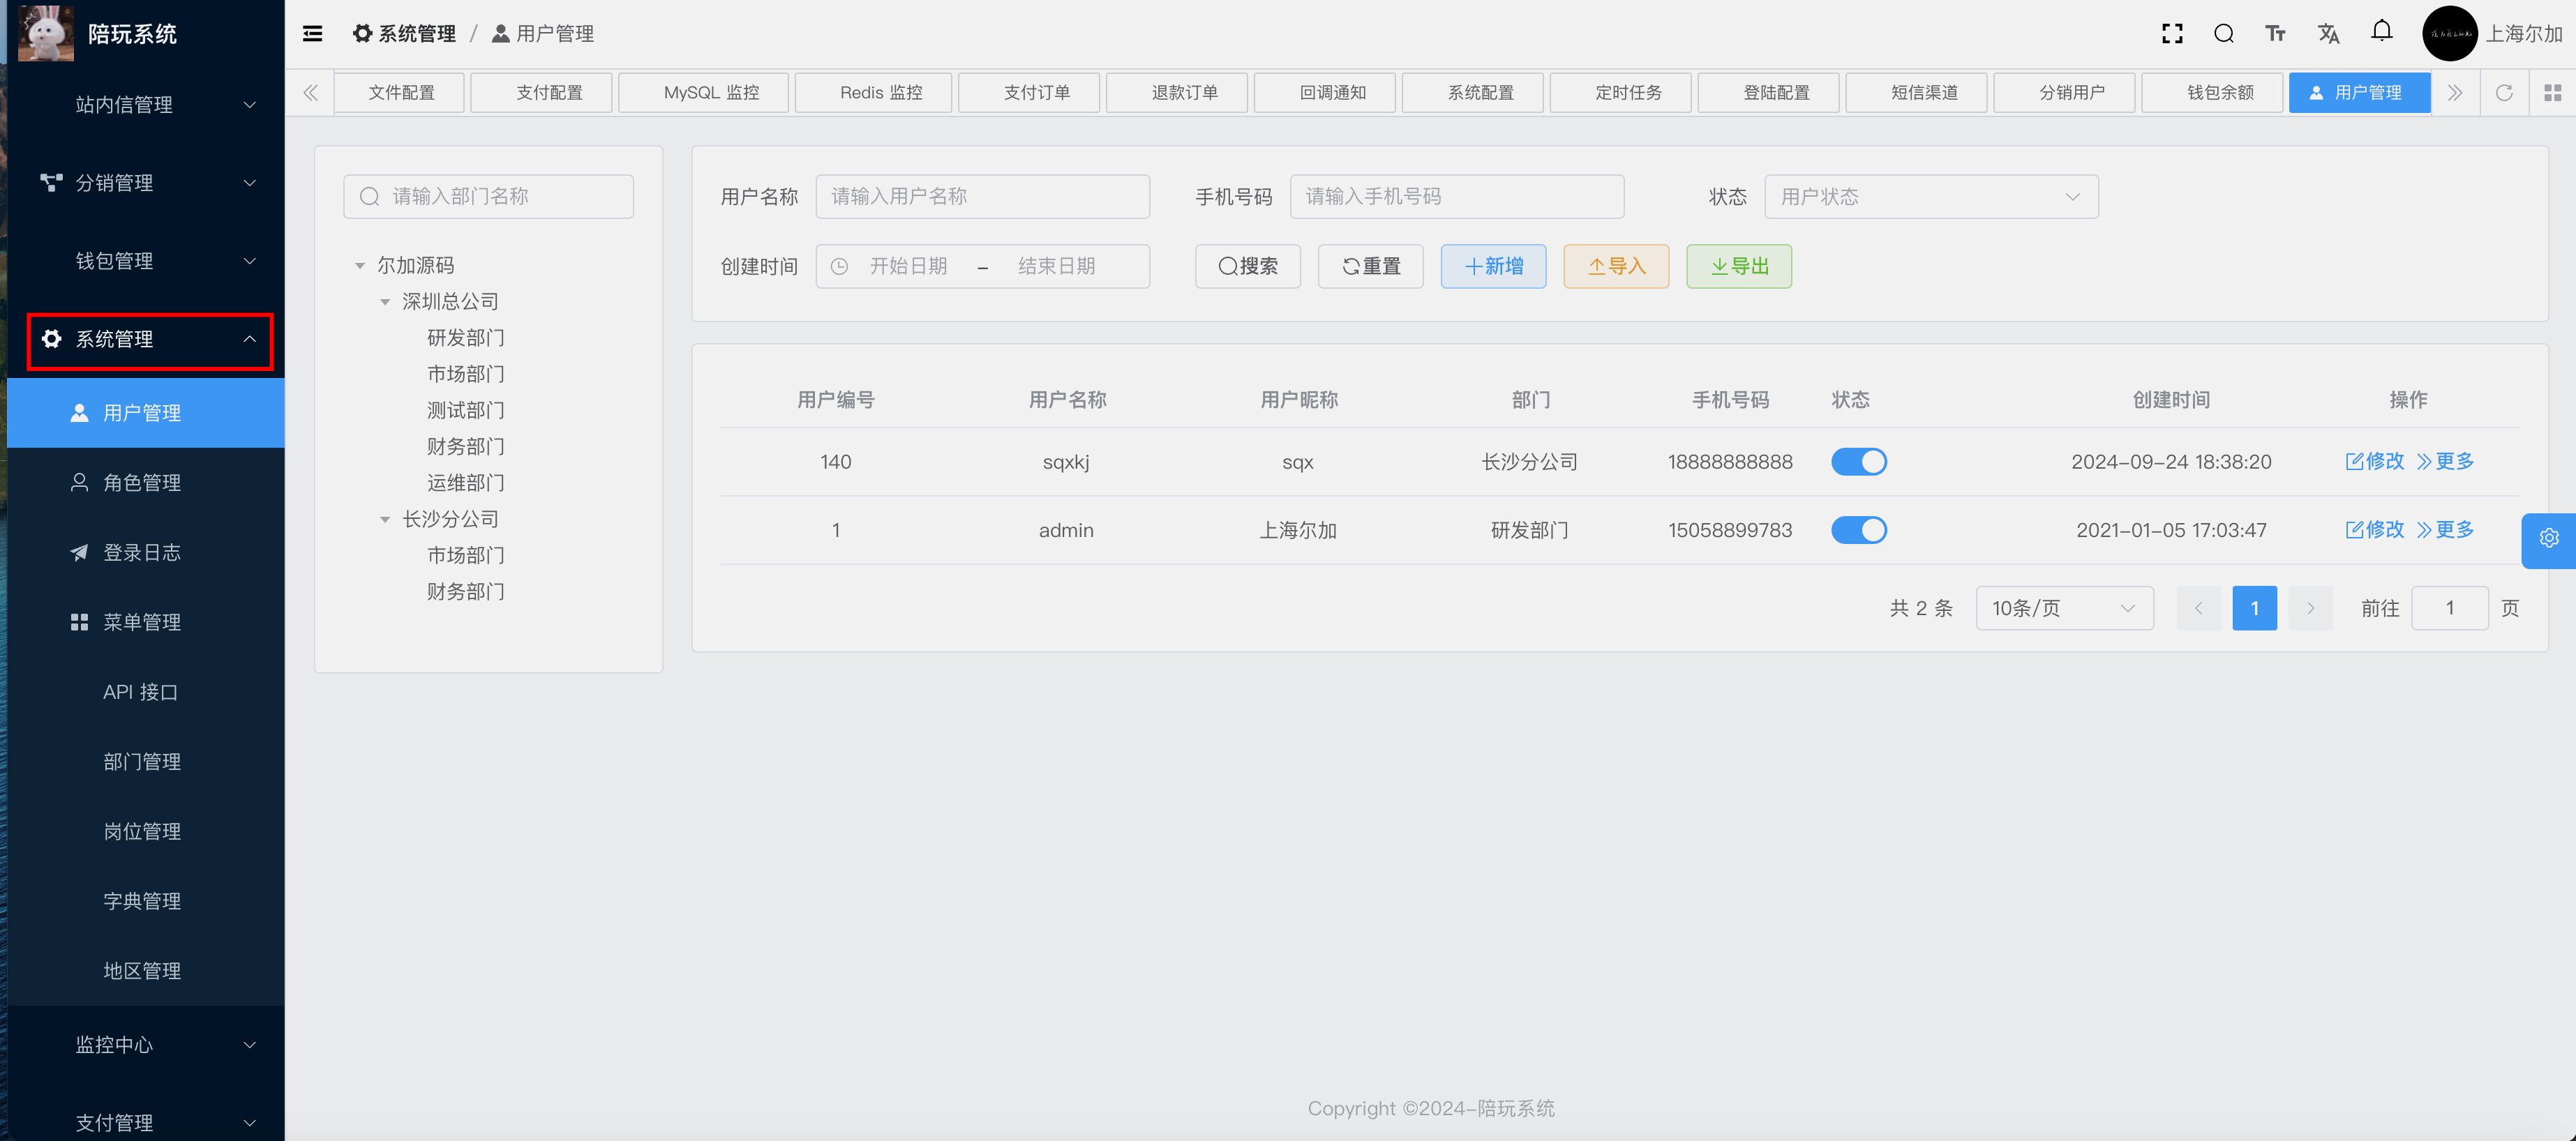This screenshot has width=2576, height=1141.
Task: Expand the 分销管理 sidebar menu
Action: tap(146, 183)
